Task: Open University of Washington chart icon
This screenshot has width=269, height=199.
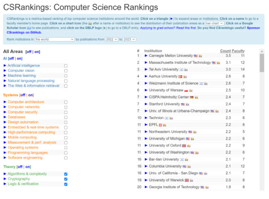Action: pyautogui.click(x=197, y=153)
